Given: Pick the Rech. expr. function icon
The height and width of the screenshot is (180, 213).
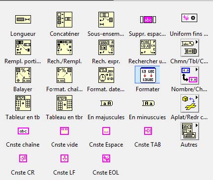Looking at the screenshot, I should tap(106, 47).
